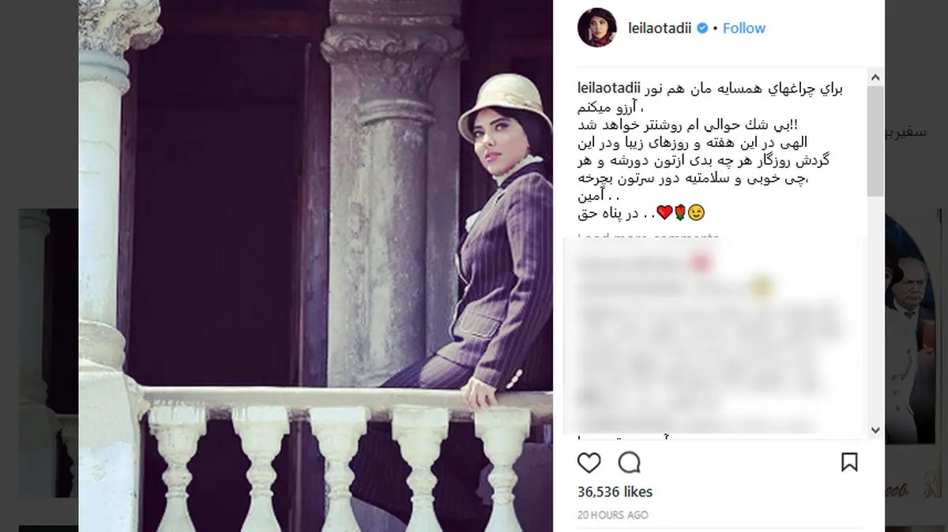This screenshot has width=948, height=532.
Task: View the 36,536 likes list
Action: coord(615,492)
